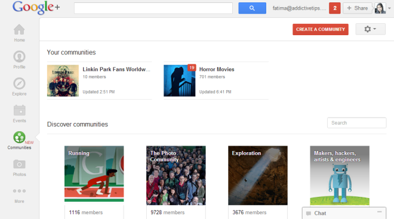394x219 pixels.
Task: Select the Communities sidebar icon
Action: point(19,137)
